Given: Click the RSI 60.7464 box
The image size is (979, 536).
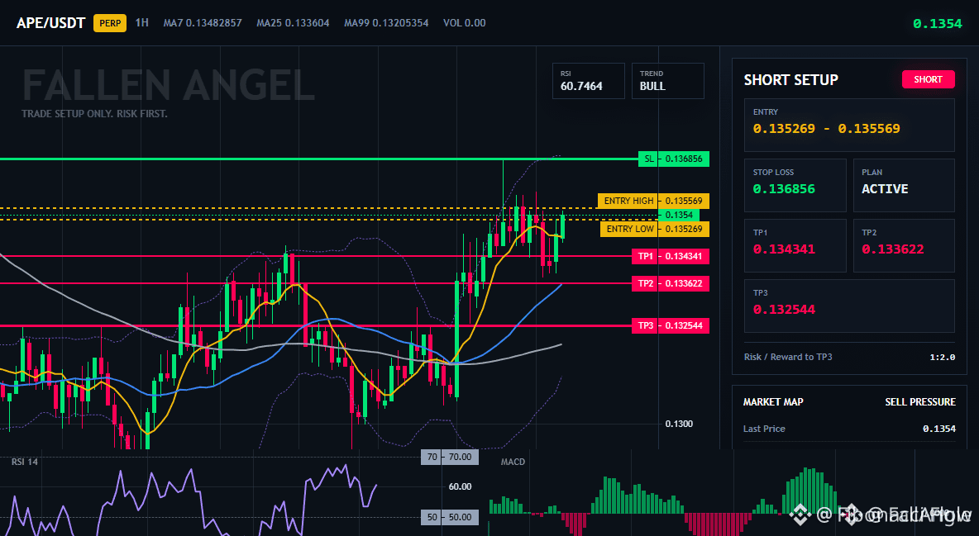Looking at the screenshot, I should (588, 80).
